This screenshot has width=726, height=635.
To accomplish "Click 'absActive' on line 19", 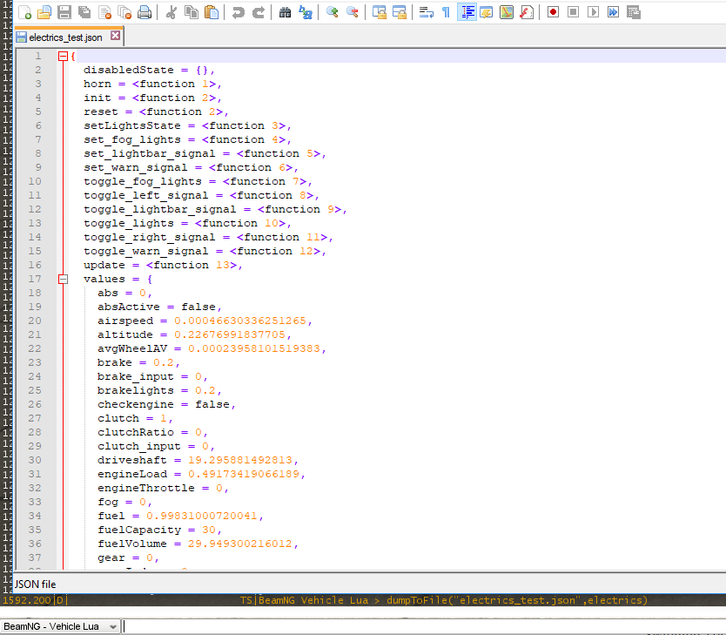I will [128, 307].
